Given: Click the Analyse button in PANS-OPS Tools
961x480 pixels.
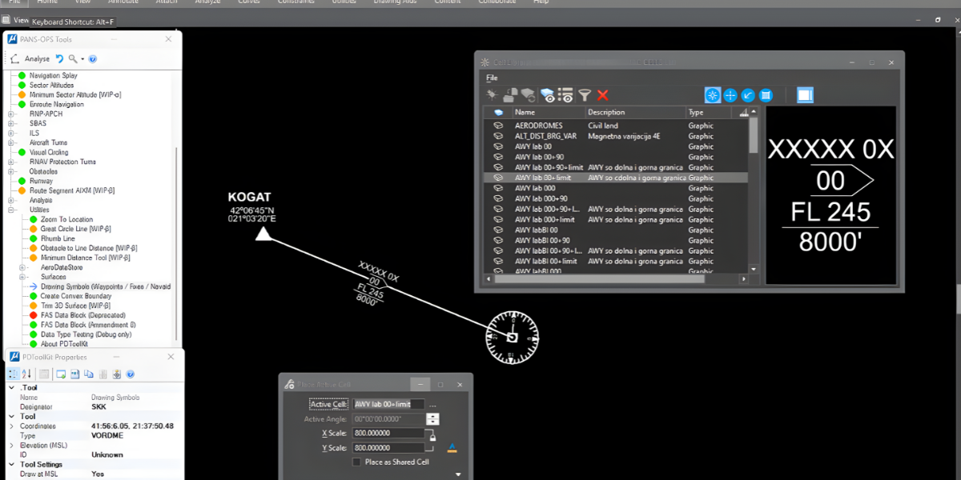Looking at the screenshot, I should 37,58.
